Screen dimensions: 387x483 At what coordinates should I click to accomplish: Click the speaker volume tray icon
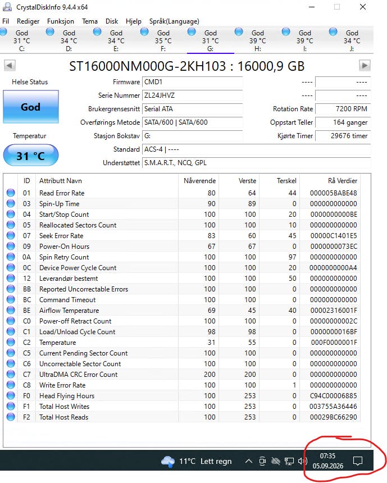click(x=303, y=461)
